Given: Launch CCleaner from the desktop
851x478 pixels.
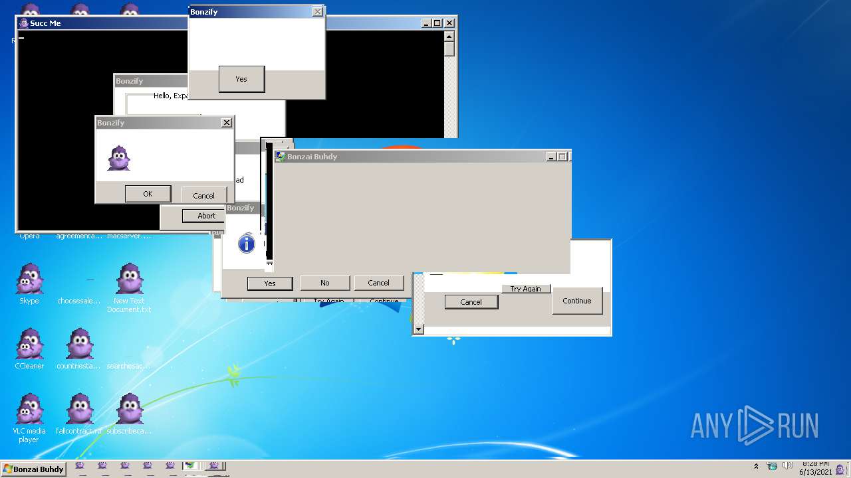Looking at the screenshot, I should click(29, 349).
